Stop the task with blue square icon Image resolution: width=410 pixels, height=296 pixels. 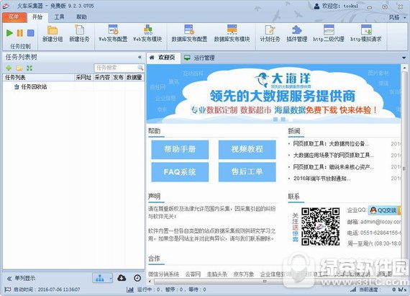point(31,33)
